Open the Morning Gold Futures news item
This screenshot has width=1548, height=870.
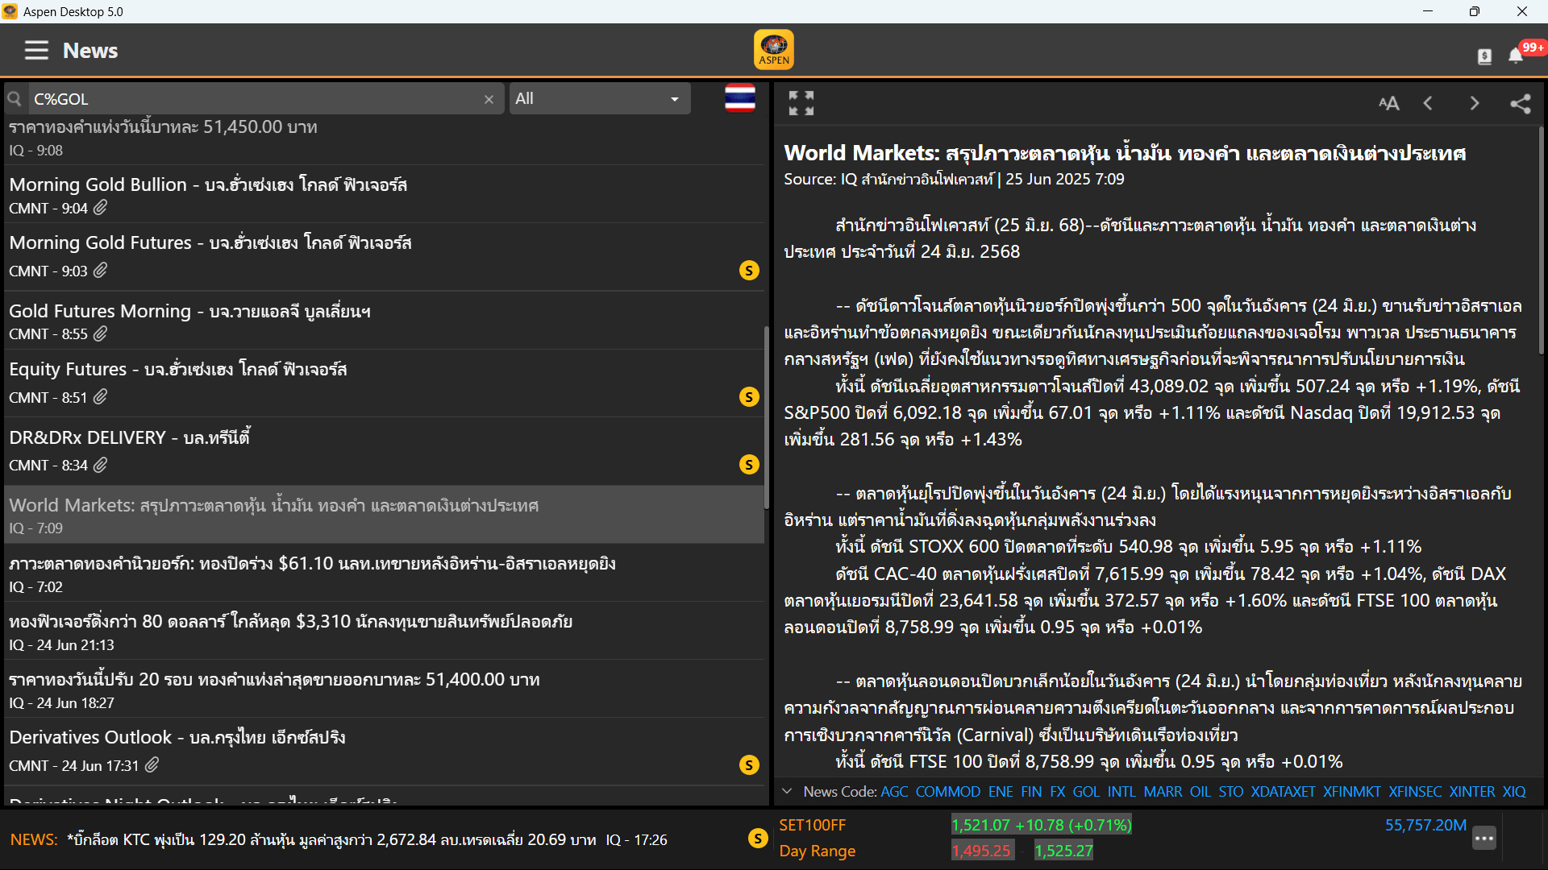pyautogui.click(x=384, y=256)
